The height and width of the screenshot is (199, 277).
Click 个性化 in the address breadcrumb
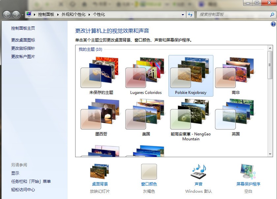pos(99,14)
